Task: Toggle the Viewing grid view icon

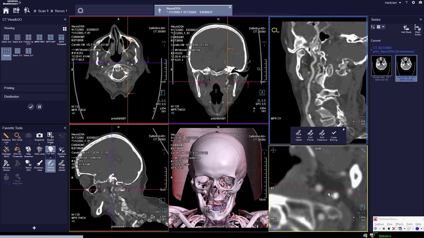Action: point(65,29)
